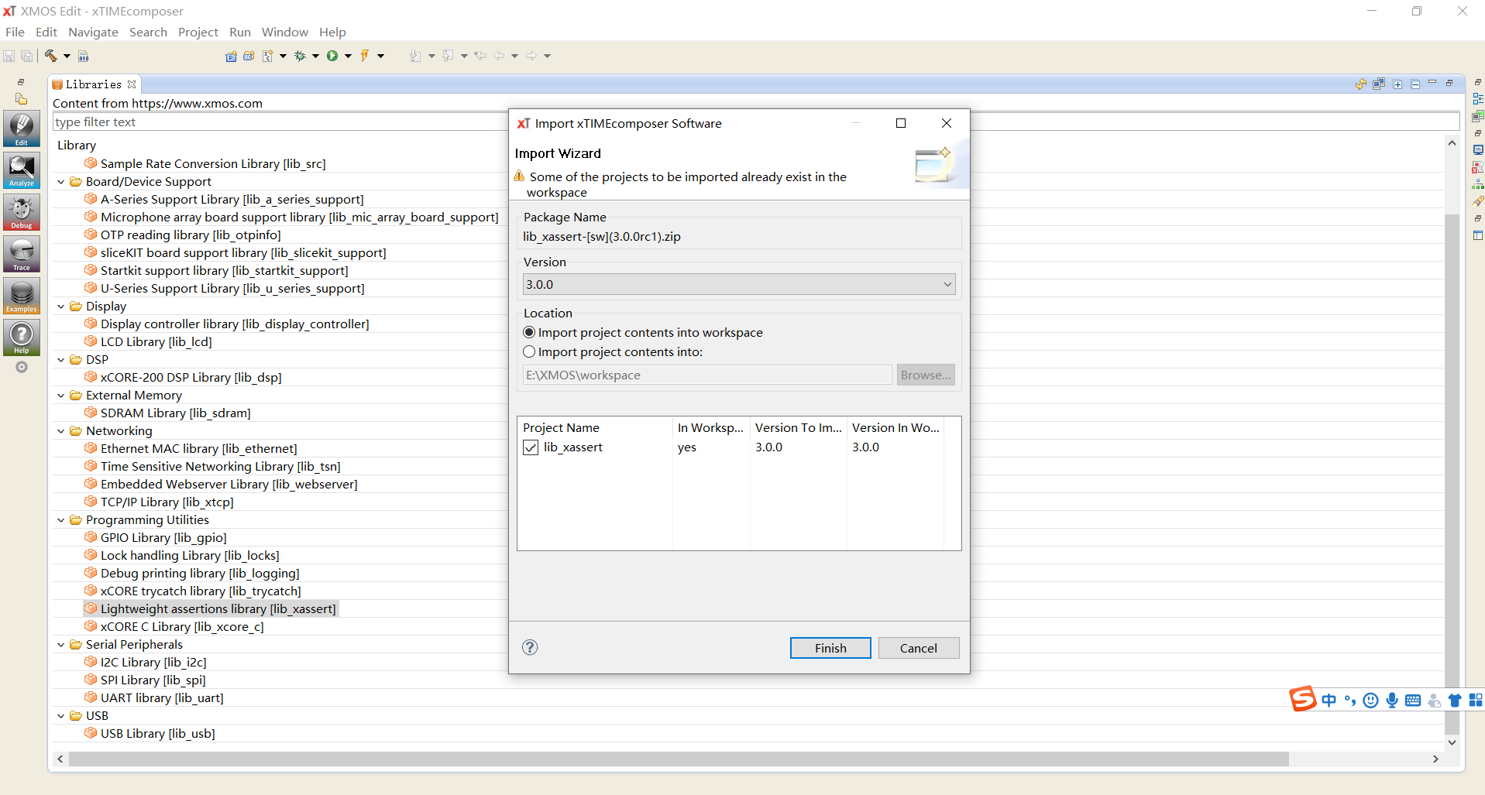Click the Version To Im... column header
Screen dimensions: 1485x795
coord(798,427)
